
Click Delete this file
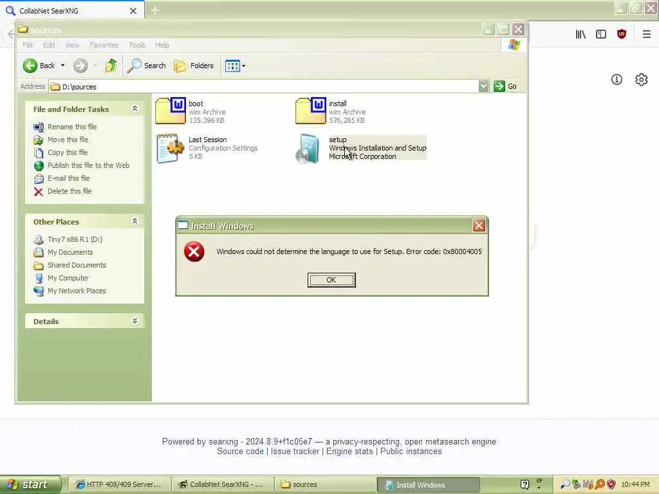pyautogui.click(x=70, y=191)
